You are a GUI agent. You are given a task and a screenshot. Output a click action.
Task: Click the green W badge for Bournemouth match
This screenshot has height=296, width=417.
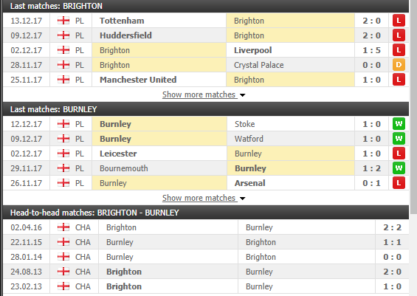pyautogui.click(x=399, y=168)
